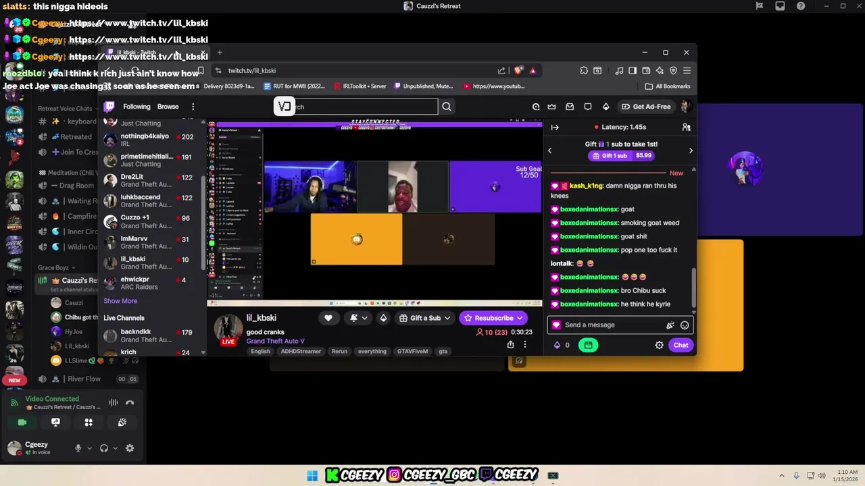Open Discord soundboard button
The width and height of the screenshot is (865, 486).
(122, 423)
